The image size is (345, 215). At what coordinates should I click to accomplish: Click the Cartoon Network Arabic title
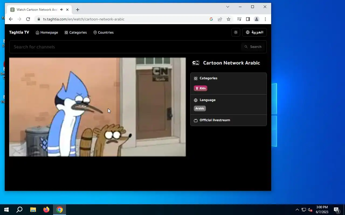232,63
